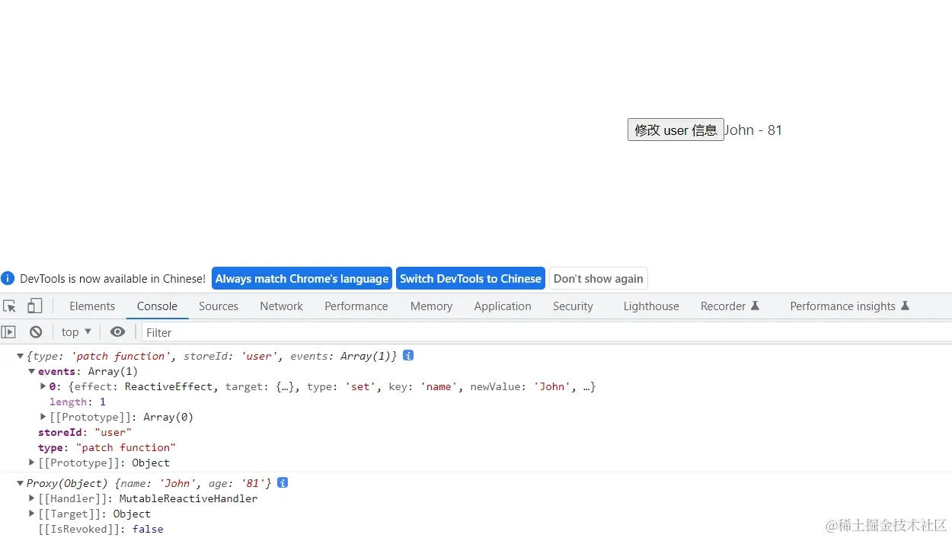Open the top context dropdown
The image size is (952, 538).
(x=76, y=332)
